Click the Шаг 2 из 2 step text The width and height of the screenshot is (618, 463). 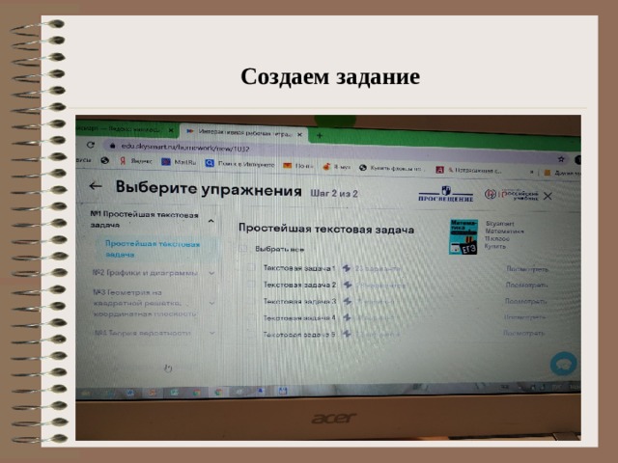click(334, 193)
